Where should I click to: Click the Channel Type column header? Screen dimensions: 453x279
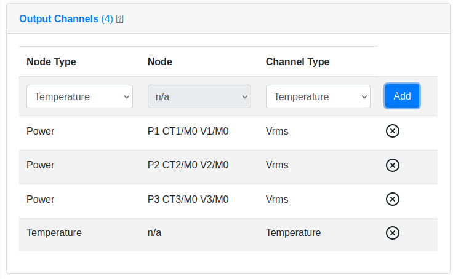[297, 61]
